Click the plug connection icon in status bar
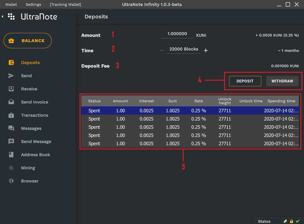Screen dimensions: 304x224 point(285,221)
